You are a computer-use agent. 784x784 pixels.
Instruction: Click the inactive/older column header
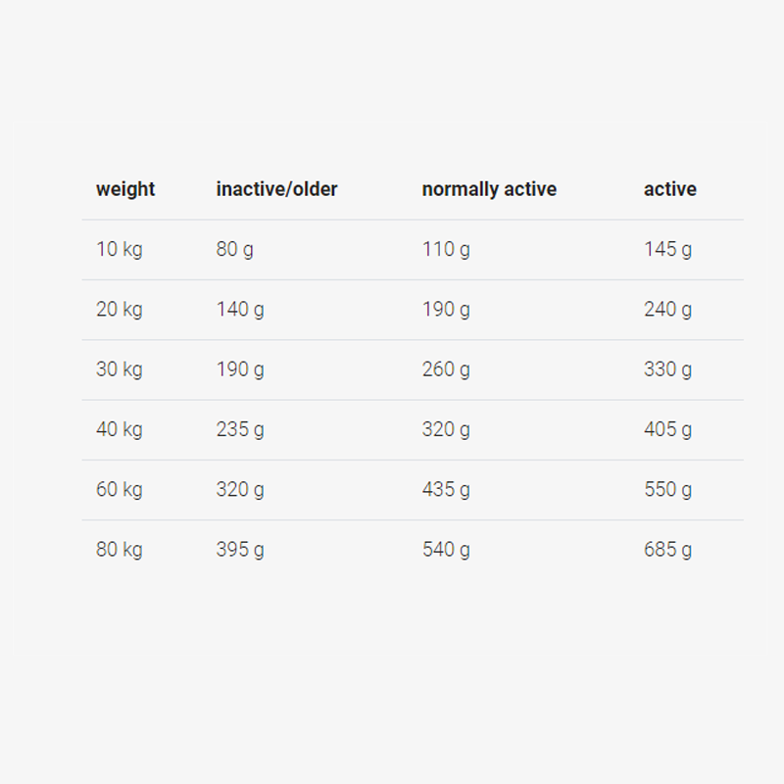(276, 189)
